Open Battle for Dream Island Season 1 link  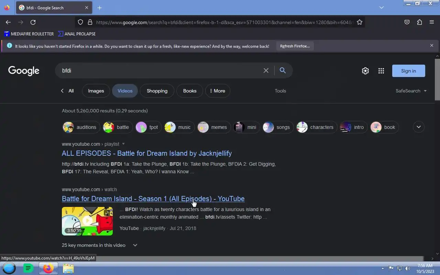tap(153, 199)
